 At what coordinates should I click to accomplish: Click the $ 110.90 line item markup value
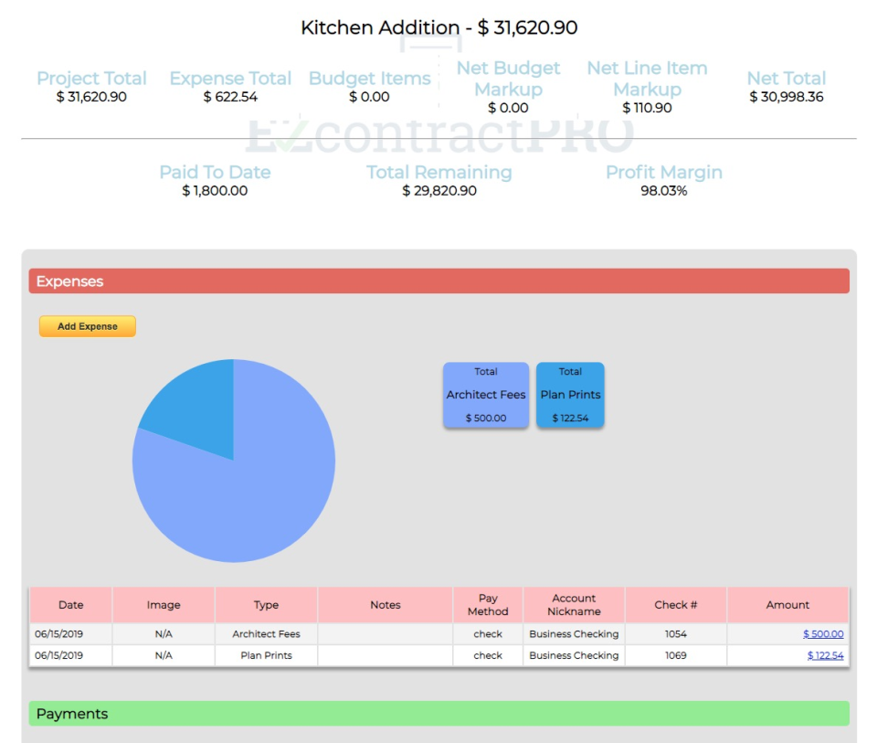(x=647, y=108)
